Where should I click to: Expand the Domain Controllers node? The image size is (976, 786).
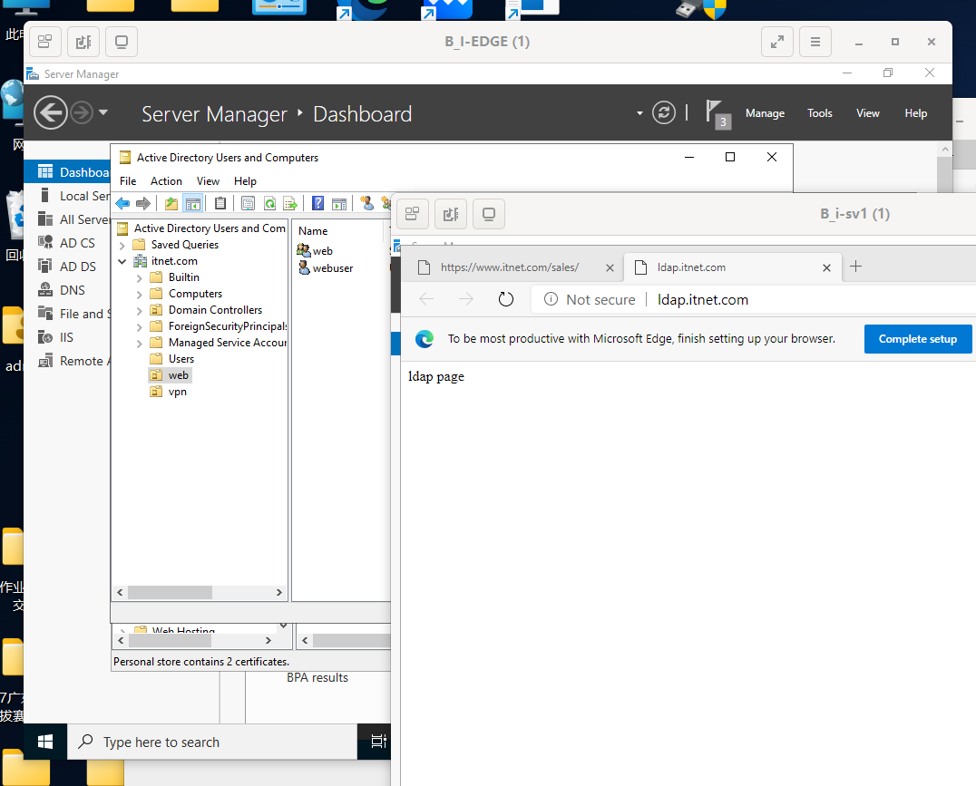click(x=140, y=311)
